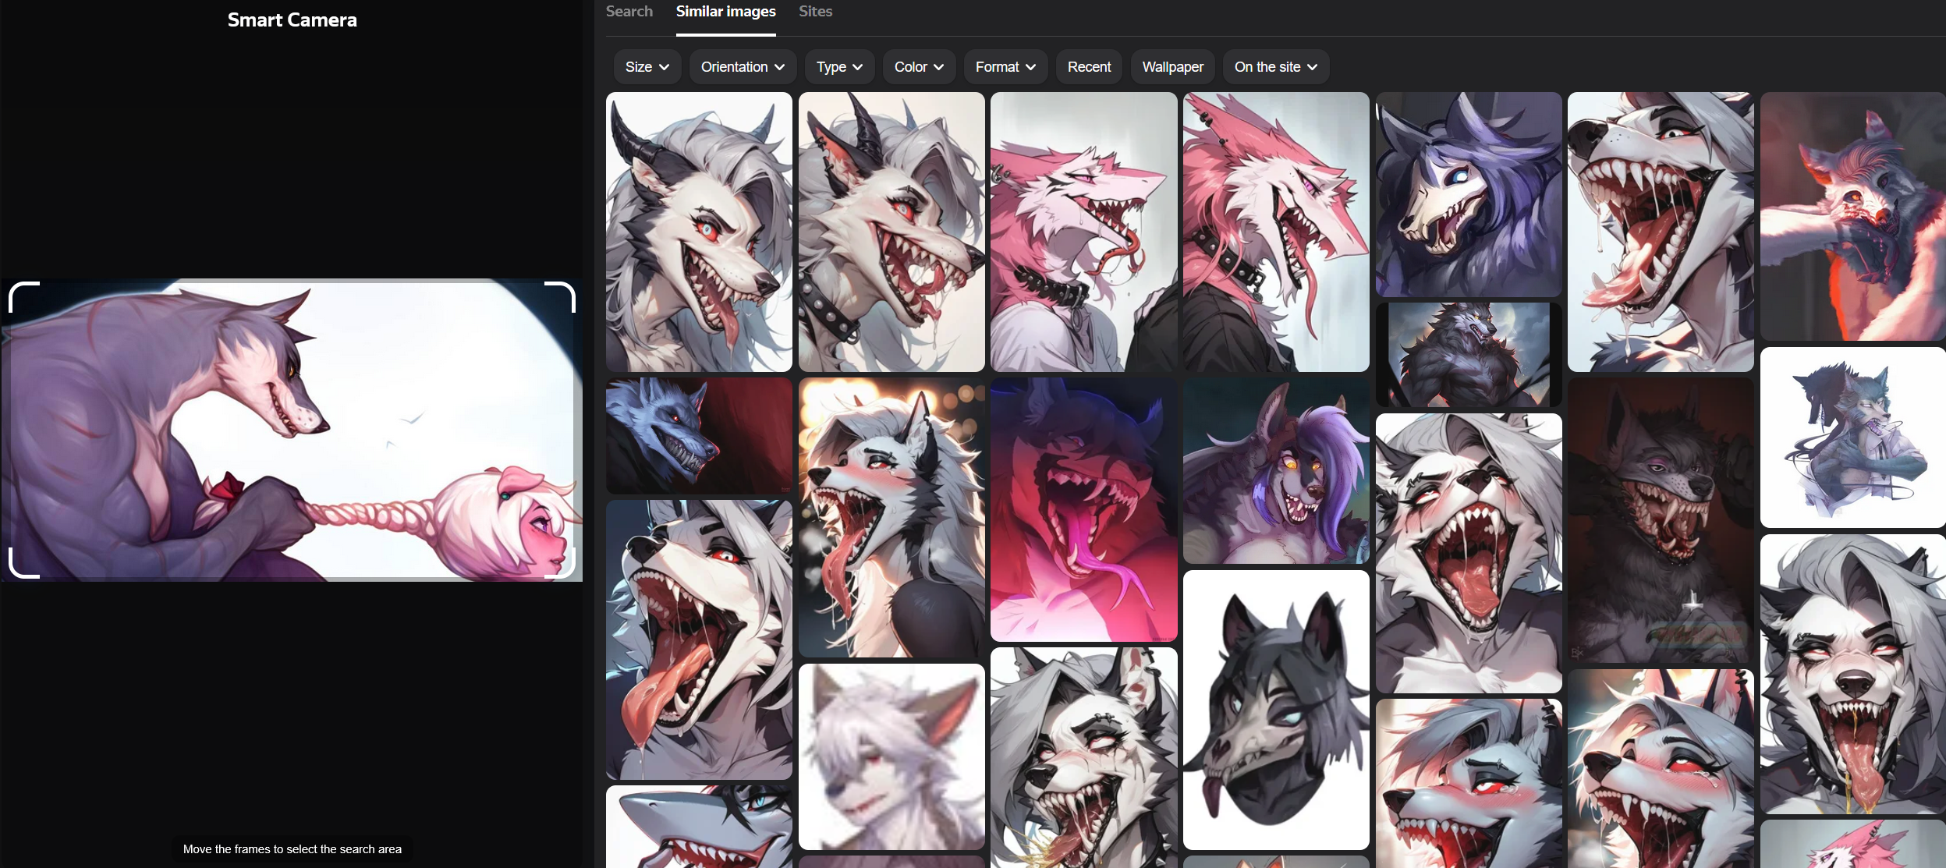Click the bottom-right crop frame corner handle
1946x868 pixels.
tap(562, 564)
